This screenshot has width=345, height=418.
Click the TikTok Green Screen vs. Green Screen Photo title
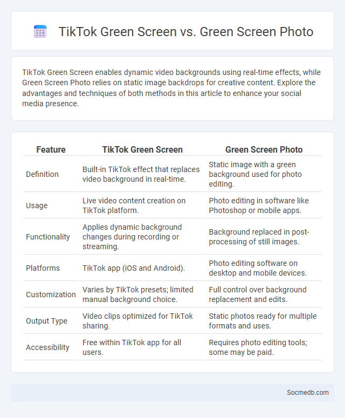pyautogui.click(x=185, y=31)
